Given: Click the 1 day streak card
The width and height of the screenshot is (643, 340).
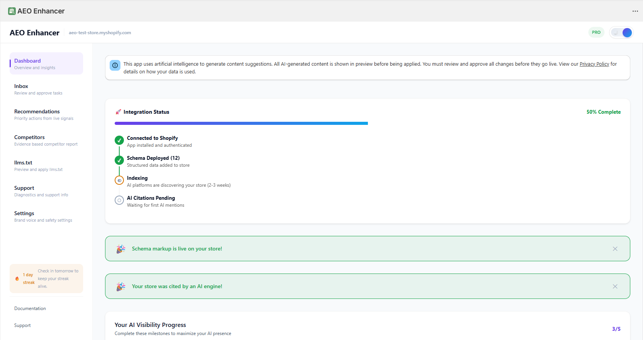Looking at the screenshot, I should tap(46, 279).
